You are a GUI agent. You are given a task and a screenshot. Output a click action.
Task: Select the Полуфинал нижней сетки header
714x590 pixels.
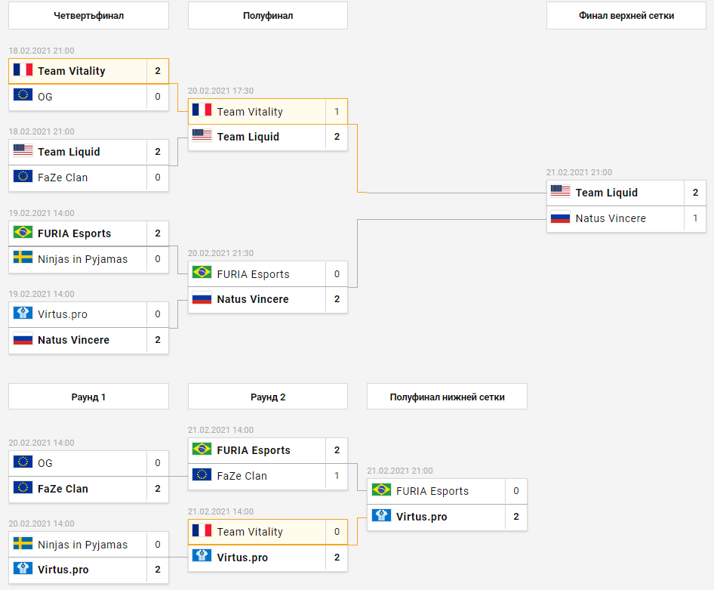click(447, 397)
